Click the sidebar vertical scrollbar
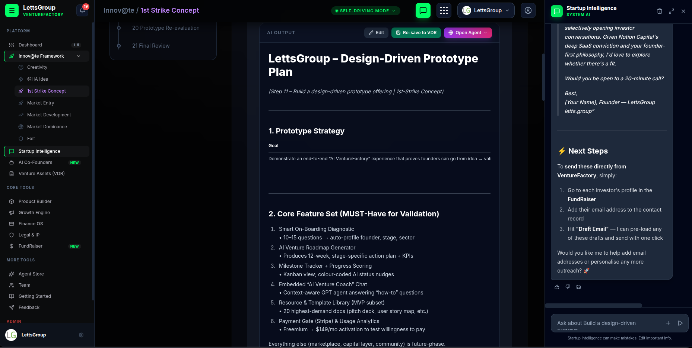 coord(93,161)
